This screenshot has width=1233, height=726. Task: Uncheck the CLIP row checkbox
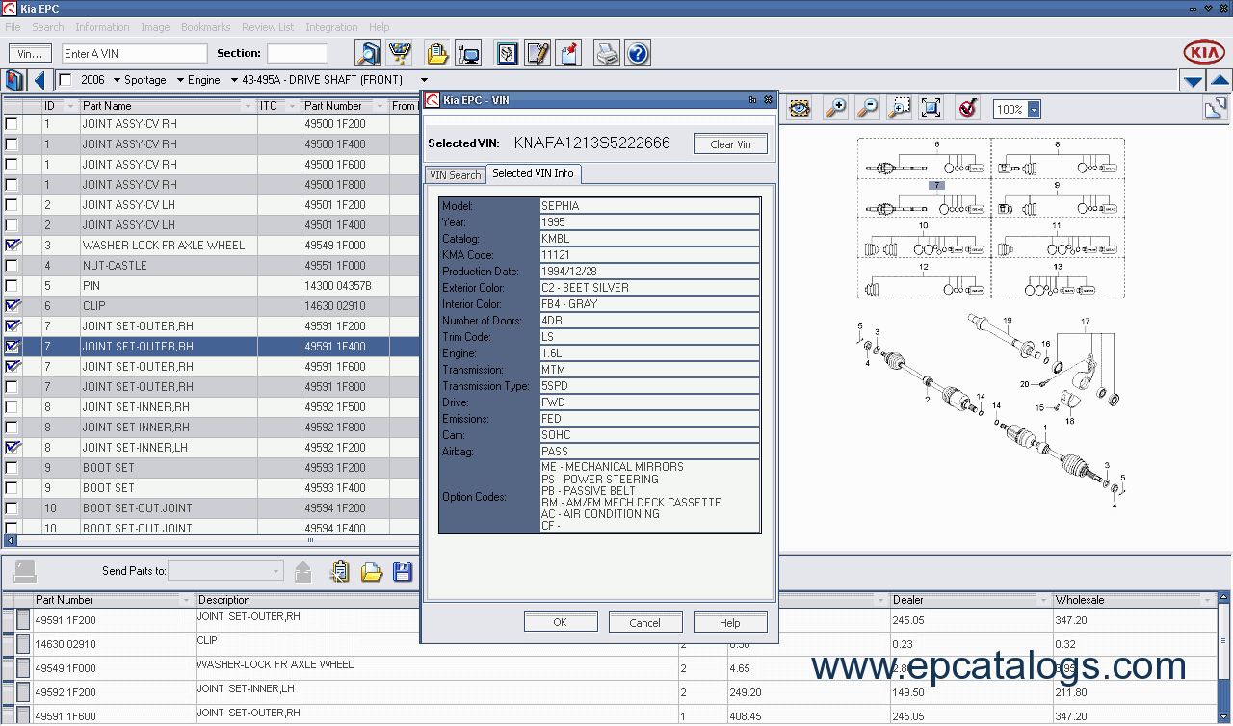tap(12, 306)
